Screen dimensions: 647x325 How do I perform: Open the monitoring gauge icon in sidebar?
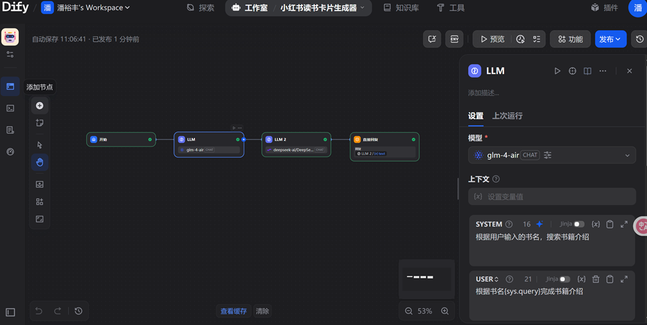[x=10, y=152]
